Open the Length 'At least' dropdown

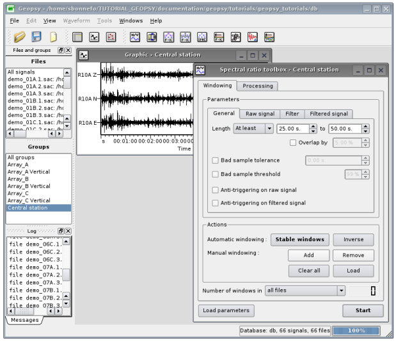pyautogui.click(x=253, y=129)
